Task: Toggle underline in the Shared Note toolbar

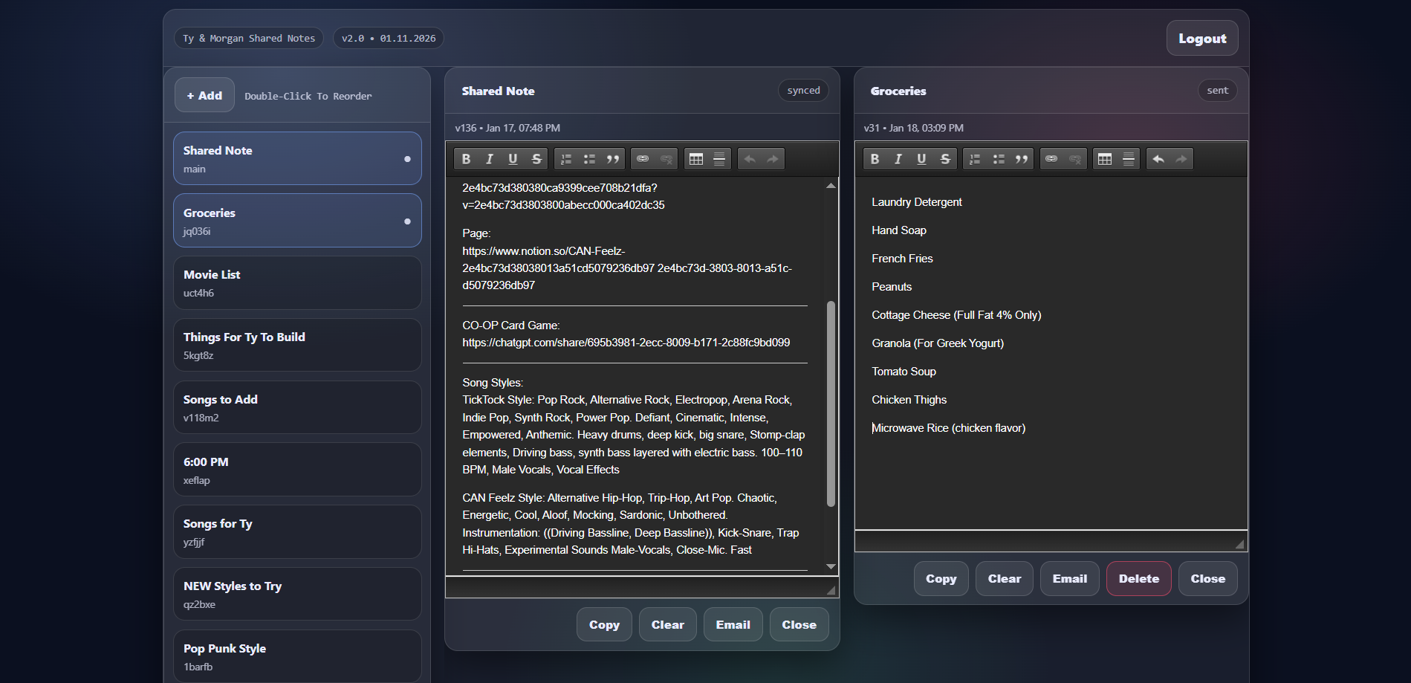Action: coord(513,158)
